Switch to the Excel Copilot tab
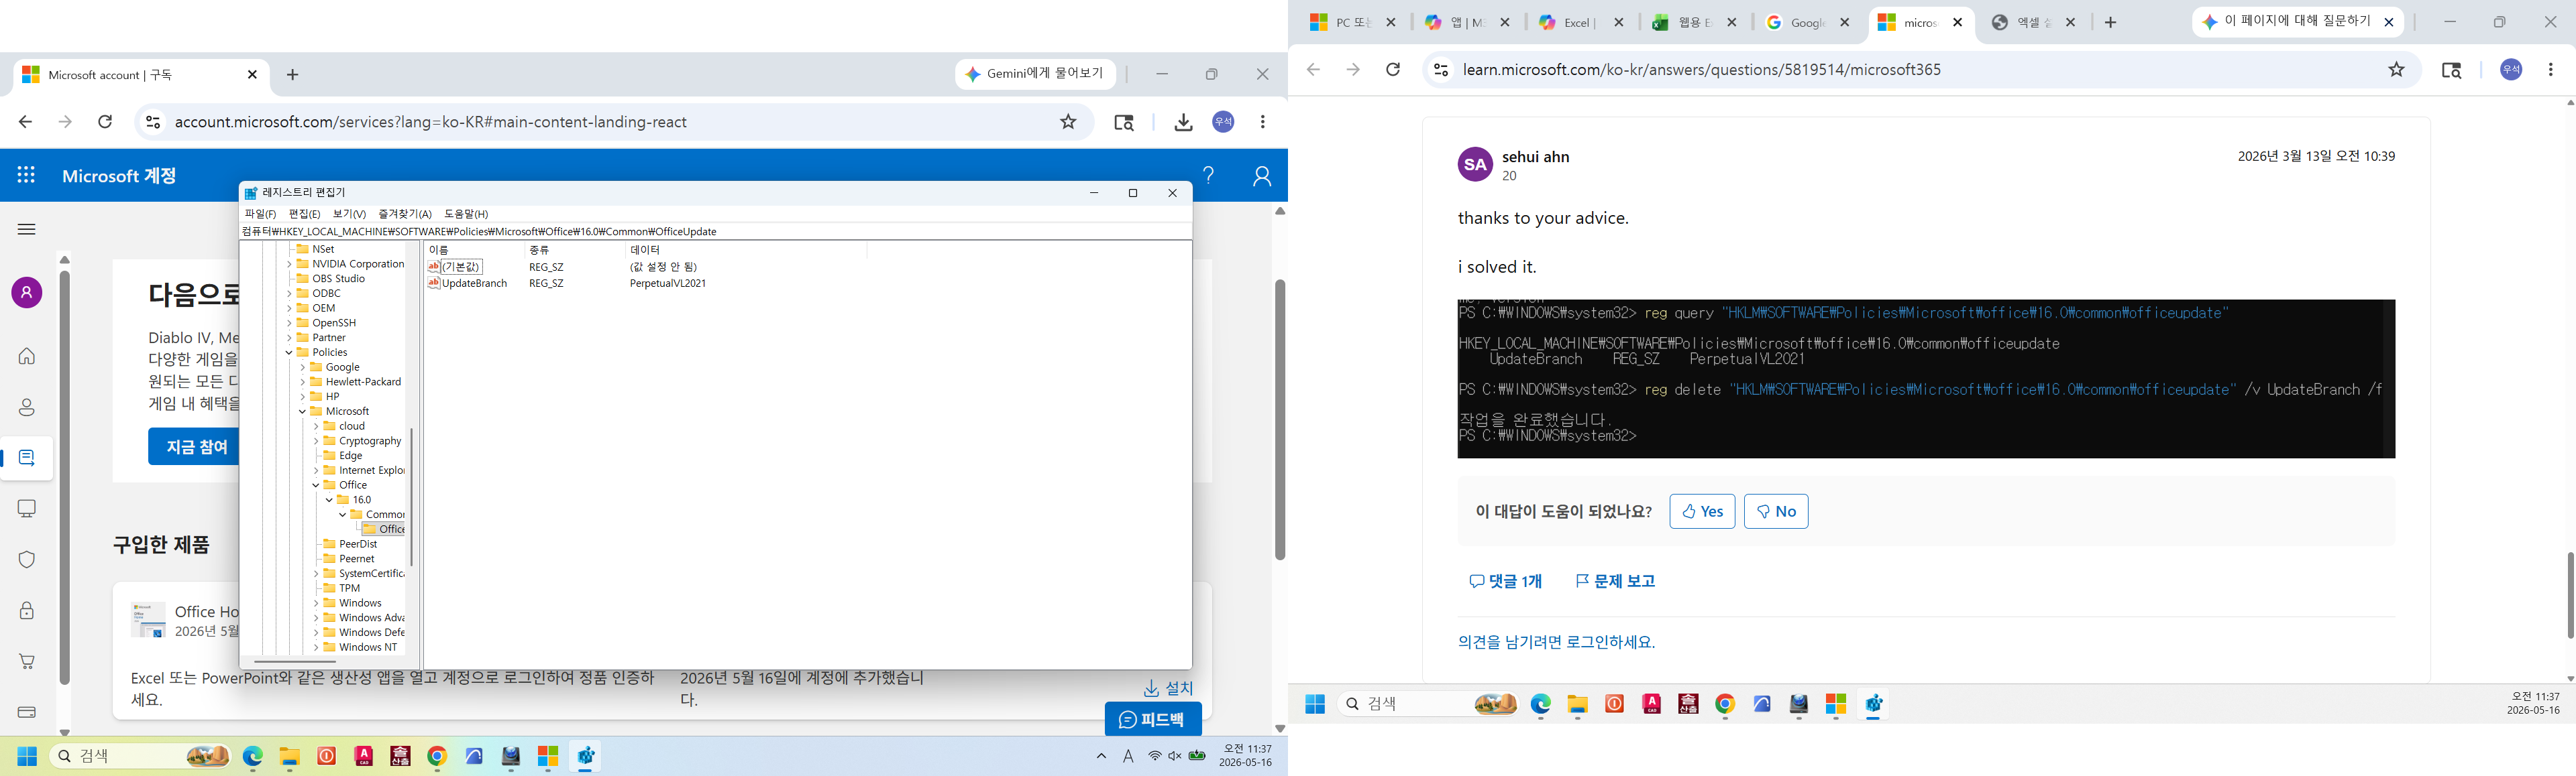Screen dimensions: 2576x776 pyautogui.click(x=1581, y=22)
